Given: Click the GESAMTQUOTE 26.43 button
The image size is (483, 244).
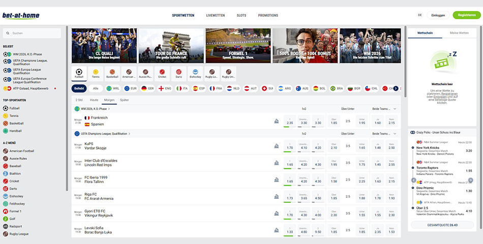Looking at the screenshot, I should 442,225.
